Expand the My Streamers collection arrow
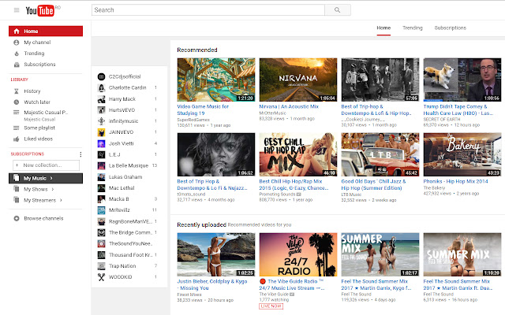Screen dimensions: 505x315 coord(61,200)
